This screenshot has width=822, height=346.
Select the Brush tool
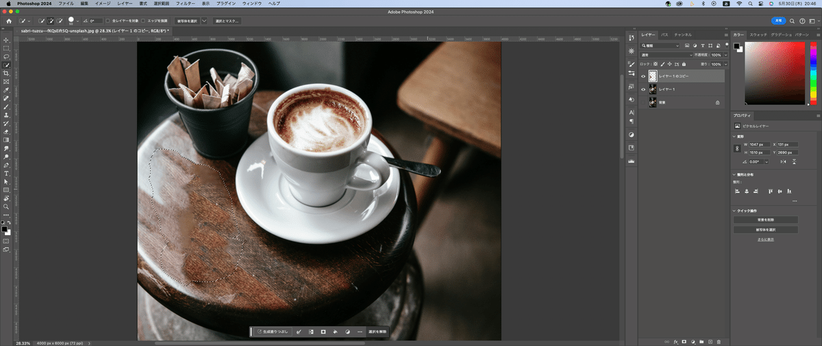point(6,107)
